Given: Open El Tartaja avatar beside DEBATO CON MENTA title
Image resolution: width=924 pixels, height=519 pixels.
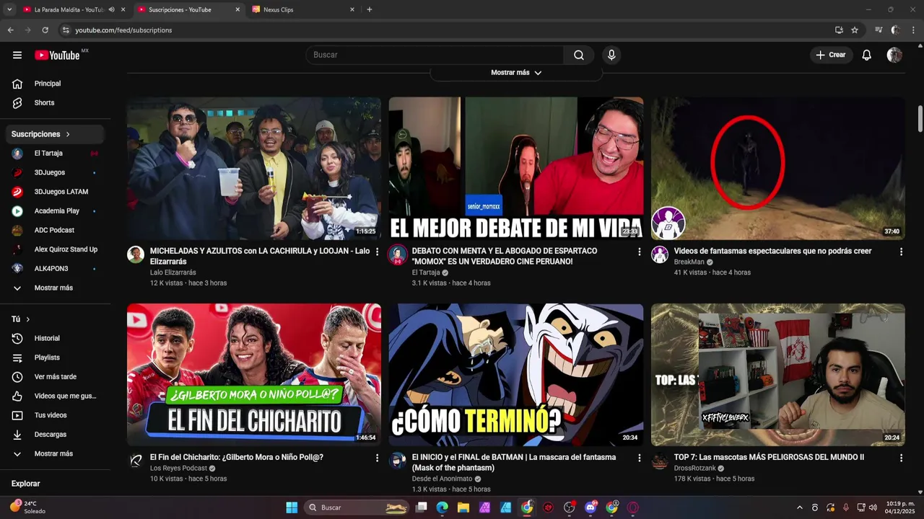Looking at the screenshot, I should [398, 254].
